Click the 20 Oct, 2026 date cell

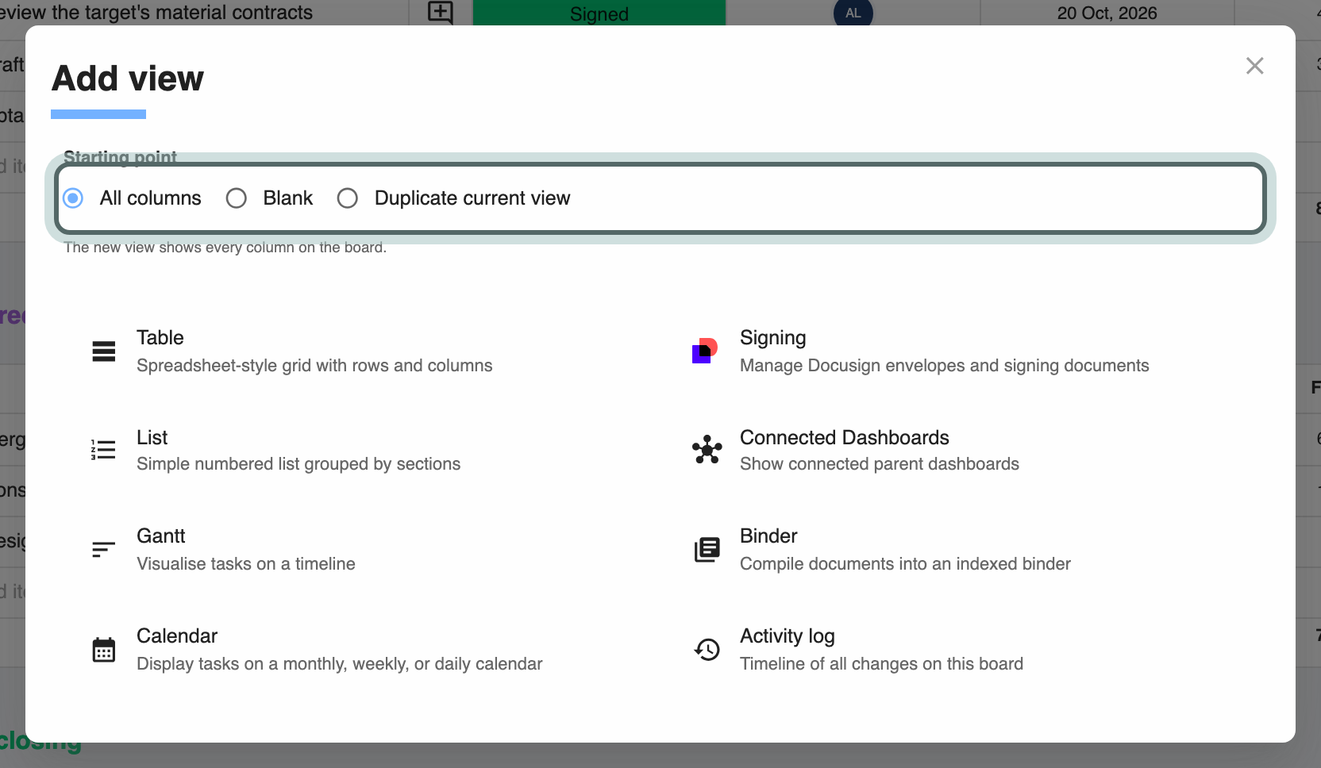[1107, 13]
